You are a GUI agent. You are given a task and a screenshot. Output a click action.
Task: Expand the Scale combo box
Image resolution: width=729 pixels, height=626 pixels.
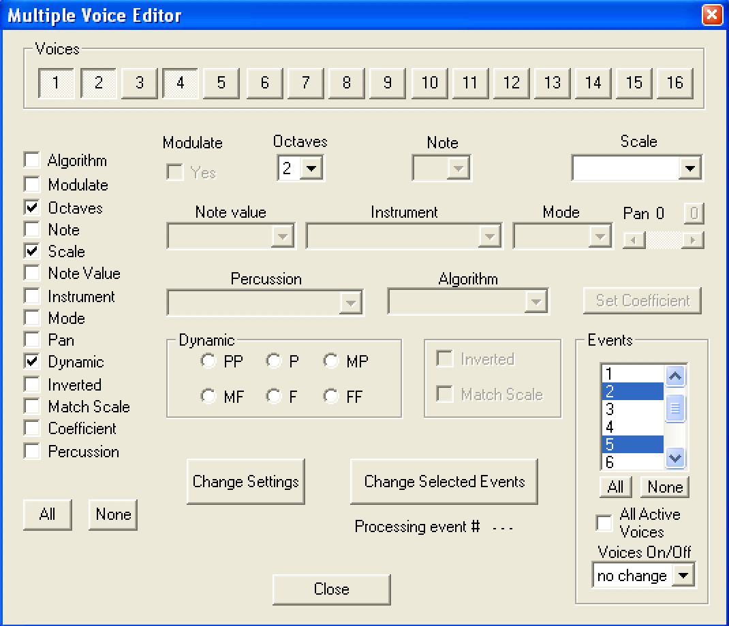coord(690,168)
